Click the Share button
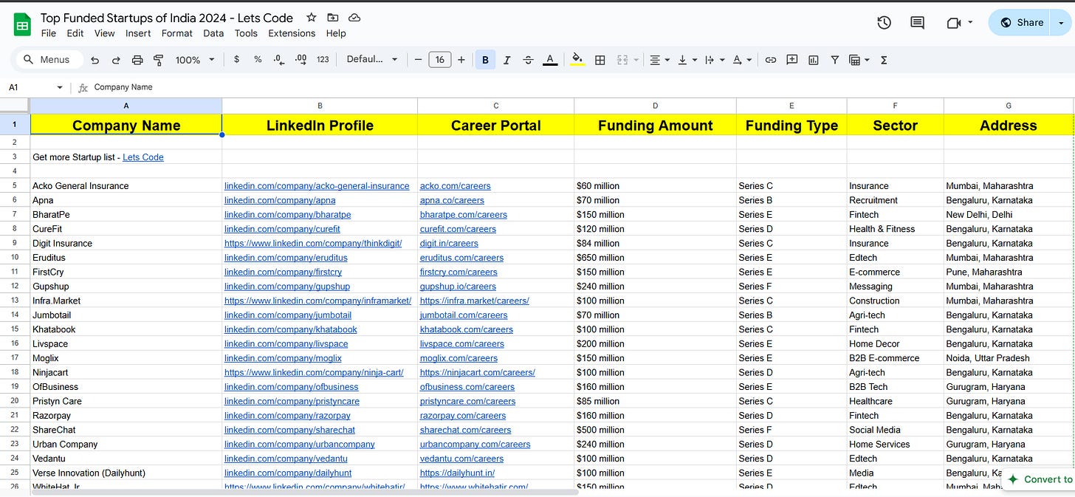 coord(1022,23)
